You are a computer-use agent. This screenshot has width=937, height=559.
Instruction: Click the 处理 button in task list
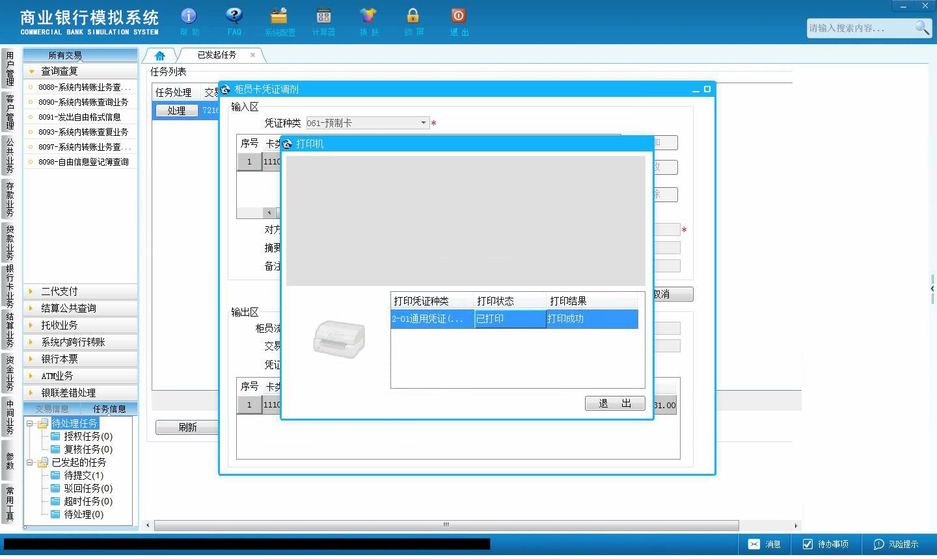(x=176, y=110)
